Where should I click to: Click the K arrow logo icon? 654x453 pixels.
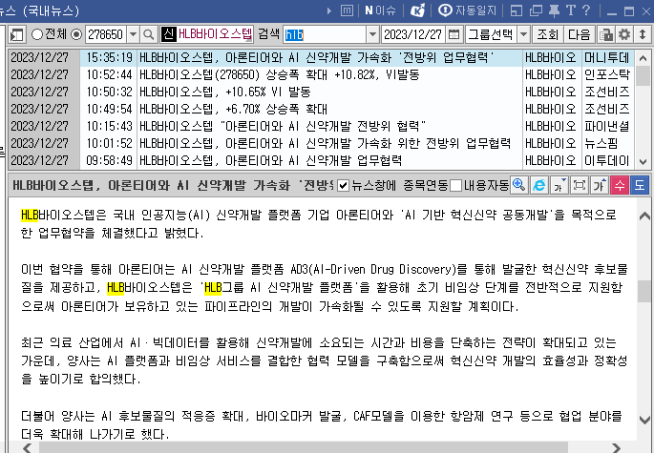click(417, 10)
